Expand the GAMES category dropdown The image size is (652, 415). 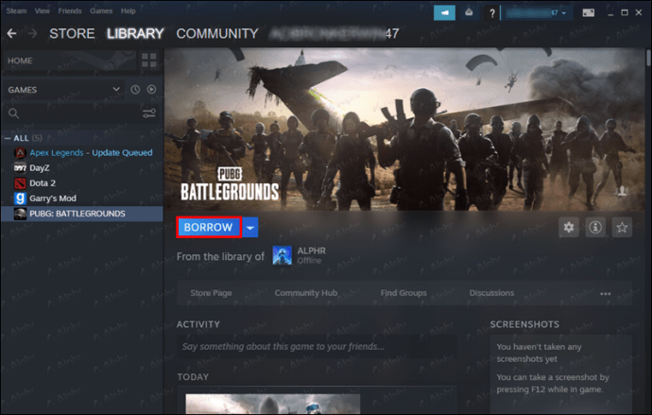[x=64, y=90]
